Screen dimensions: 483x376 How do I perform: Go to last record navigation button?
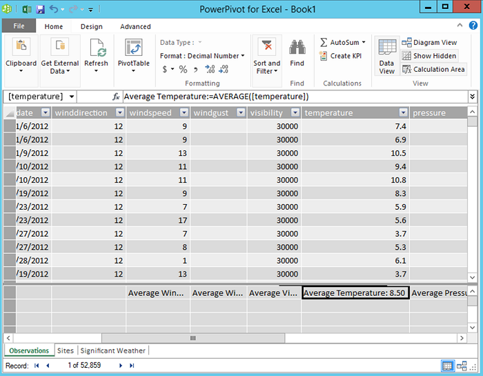click(x=132, y=366)
